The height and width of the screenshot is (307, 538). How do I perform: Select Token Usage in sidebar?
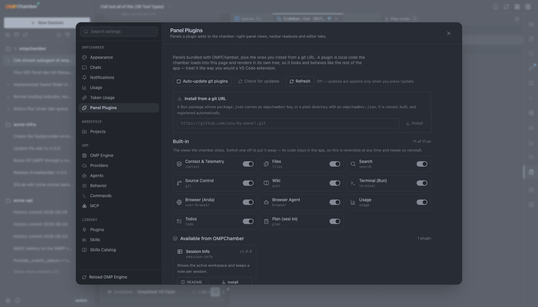click(x=119, y=98)
